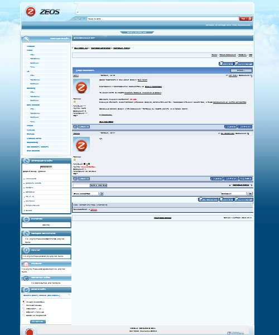
Task: Open the options dropdown in thread header
Action: tap(241, 70)
